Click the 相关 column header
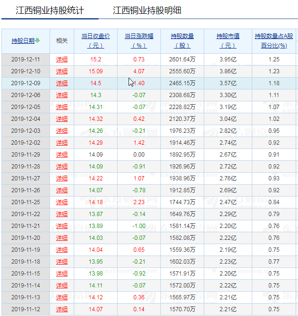The image size is (298, 316). (62, 41)
